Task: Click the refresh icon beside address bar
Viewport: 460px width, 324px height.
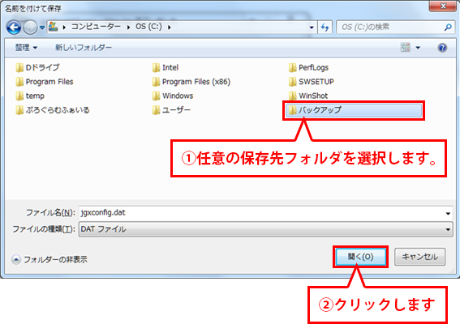Action: [x=325, y=28]
